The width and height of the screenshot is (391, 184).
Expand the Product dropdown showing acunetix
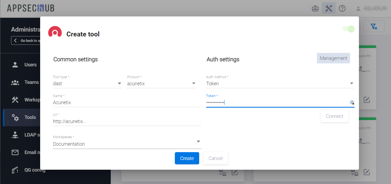click(x=162, y=84)
